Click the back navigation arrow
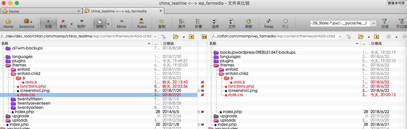407x129 pixels. point(389,37)
